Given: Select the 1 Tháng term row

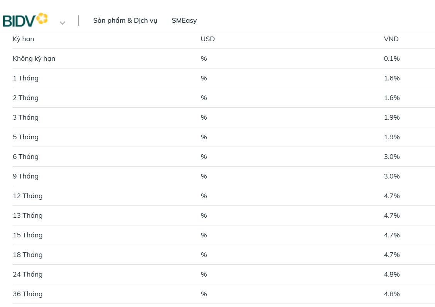Looking at the screenshot, I should [25, 78].
